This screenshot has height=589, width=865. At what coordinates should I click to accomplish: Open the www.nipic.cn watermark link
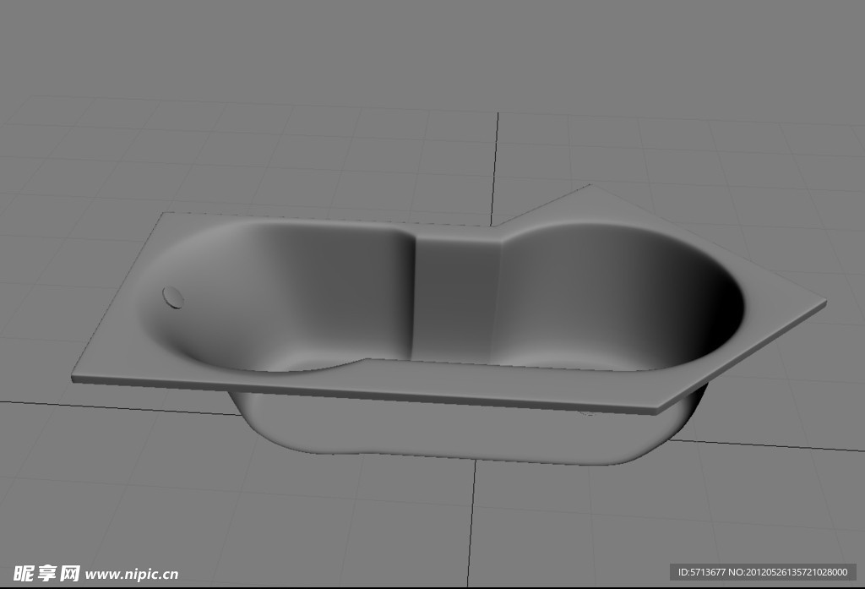[x=132, y=574]
